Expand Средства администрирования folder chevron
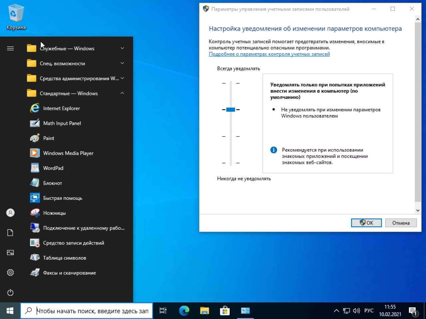 click(122, 78)
